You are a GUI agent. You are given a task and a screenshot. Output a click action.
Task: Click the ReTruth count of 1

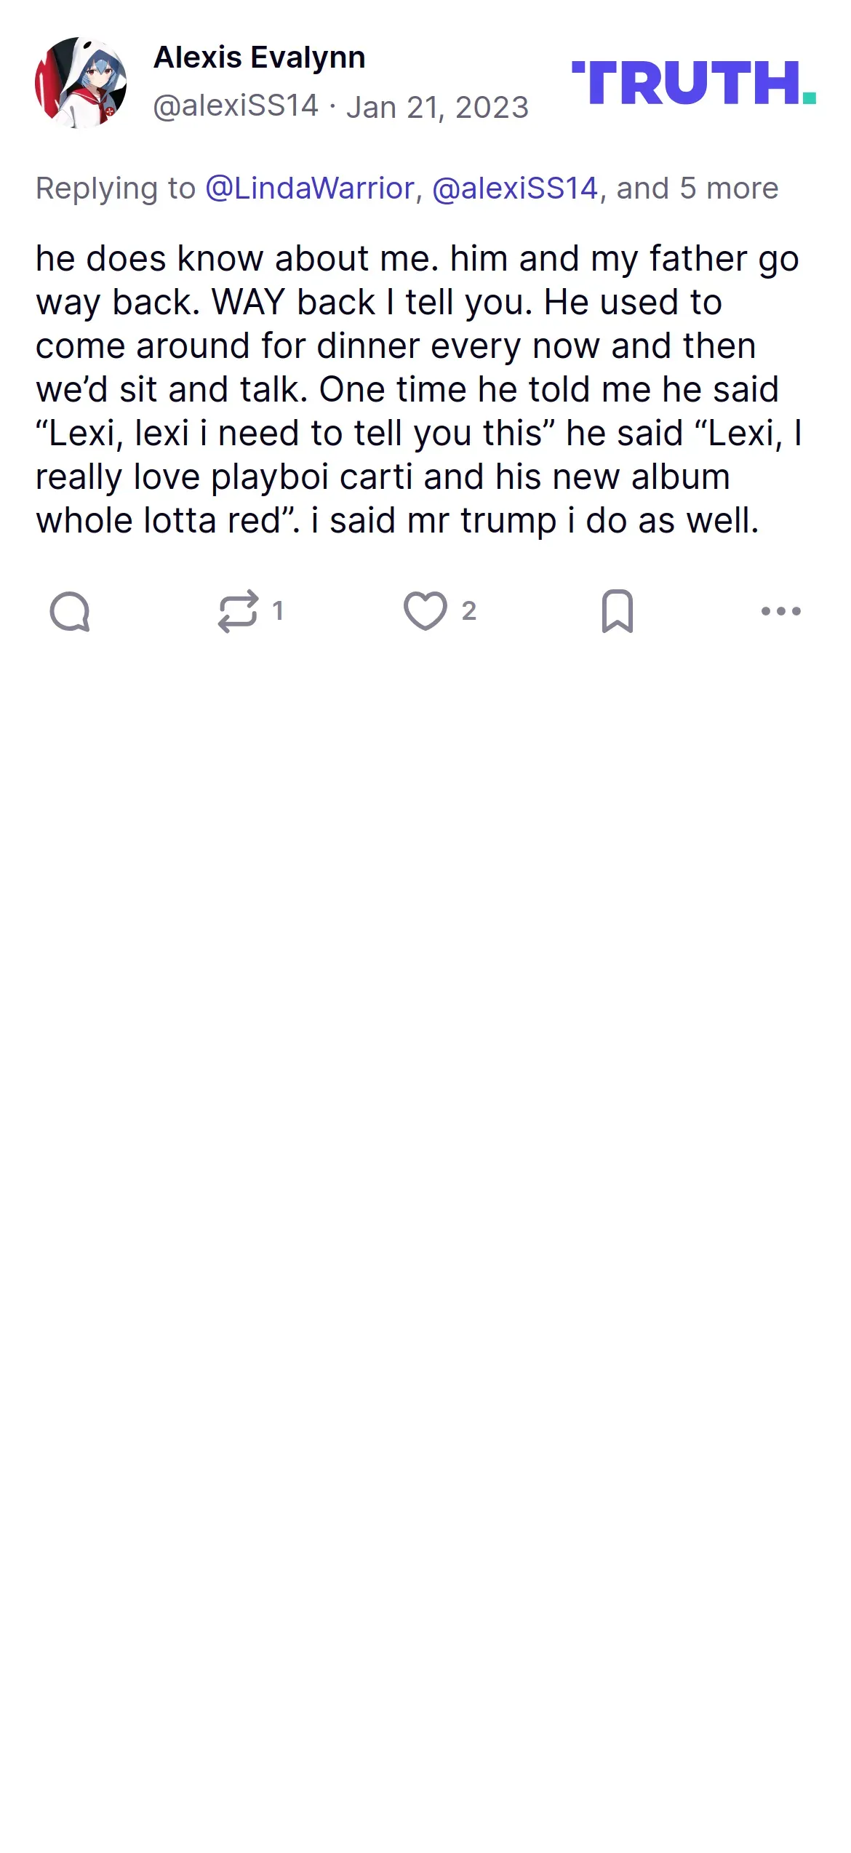(x=278, y=611)
